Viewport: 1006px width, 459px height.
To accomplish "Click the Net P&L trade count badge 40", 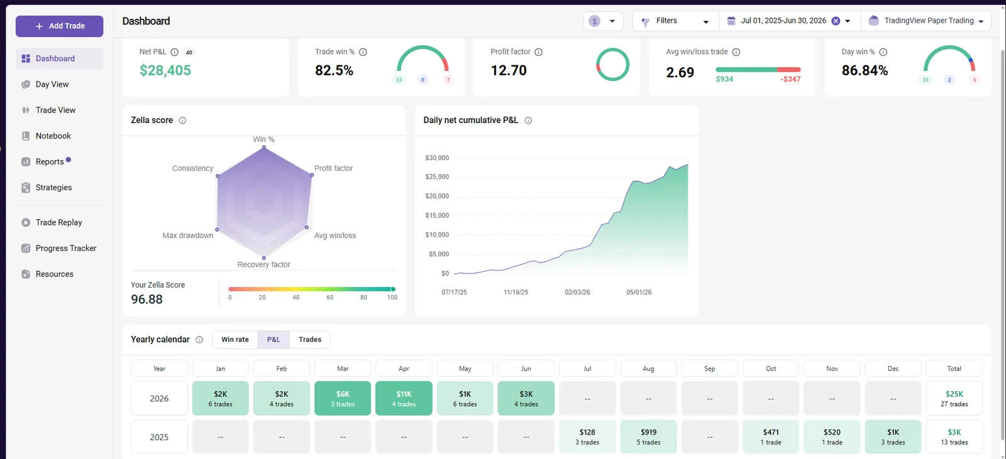I will pos(189,52).
